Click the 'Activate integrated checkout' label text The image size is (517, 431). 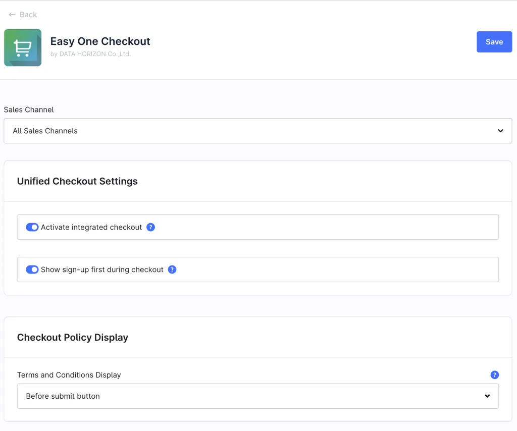point(91,227)
